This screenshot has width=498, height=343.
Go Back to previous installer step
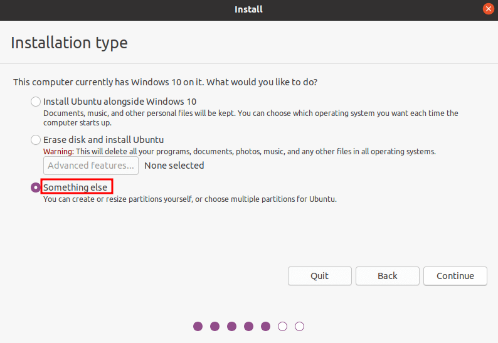click(388, 276)
